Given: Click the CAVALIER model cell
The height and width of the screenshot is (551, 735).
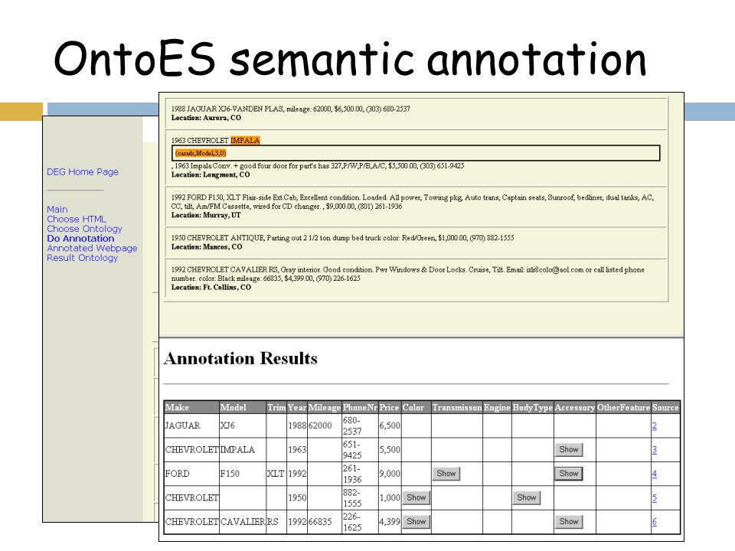Looking at the screenshot, I should 243,521.
